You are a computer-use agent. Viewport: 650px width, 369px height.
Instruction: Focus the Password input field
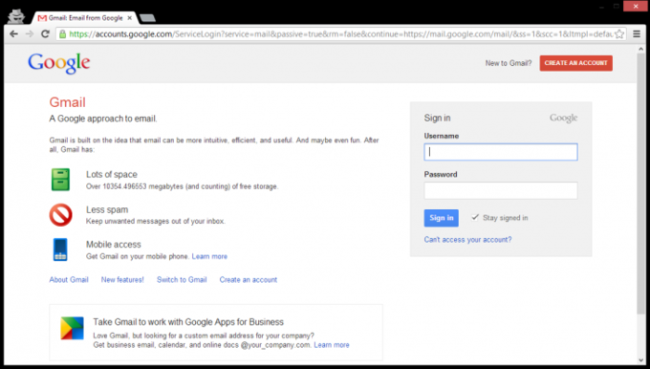(x=500, y=190)
